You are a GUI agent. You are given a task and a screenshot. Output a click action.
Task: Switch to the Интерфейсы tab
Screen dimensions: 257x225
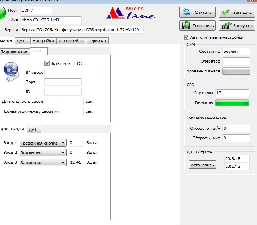[71, 41]
